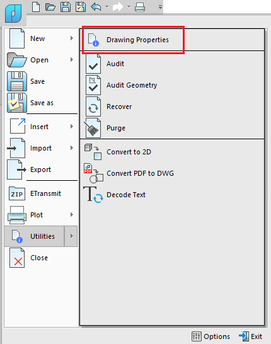
Task: Click the Options button
Action: (x=211, y=336)
